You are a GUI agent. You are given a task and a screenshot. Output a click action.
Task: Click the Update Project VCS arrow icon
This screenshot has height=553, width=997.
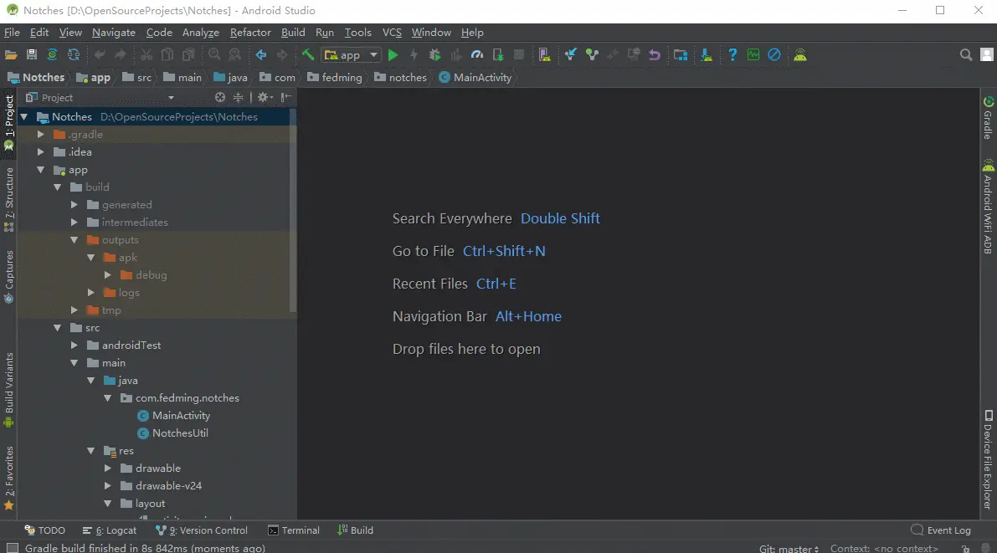tap(570, 55)
